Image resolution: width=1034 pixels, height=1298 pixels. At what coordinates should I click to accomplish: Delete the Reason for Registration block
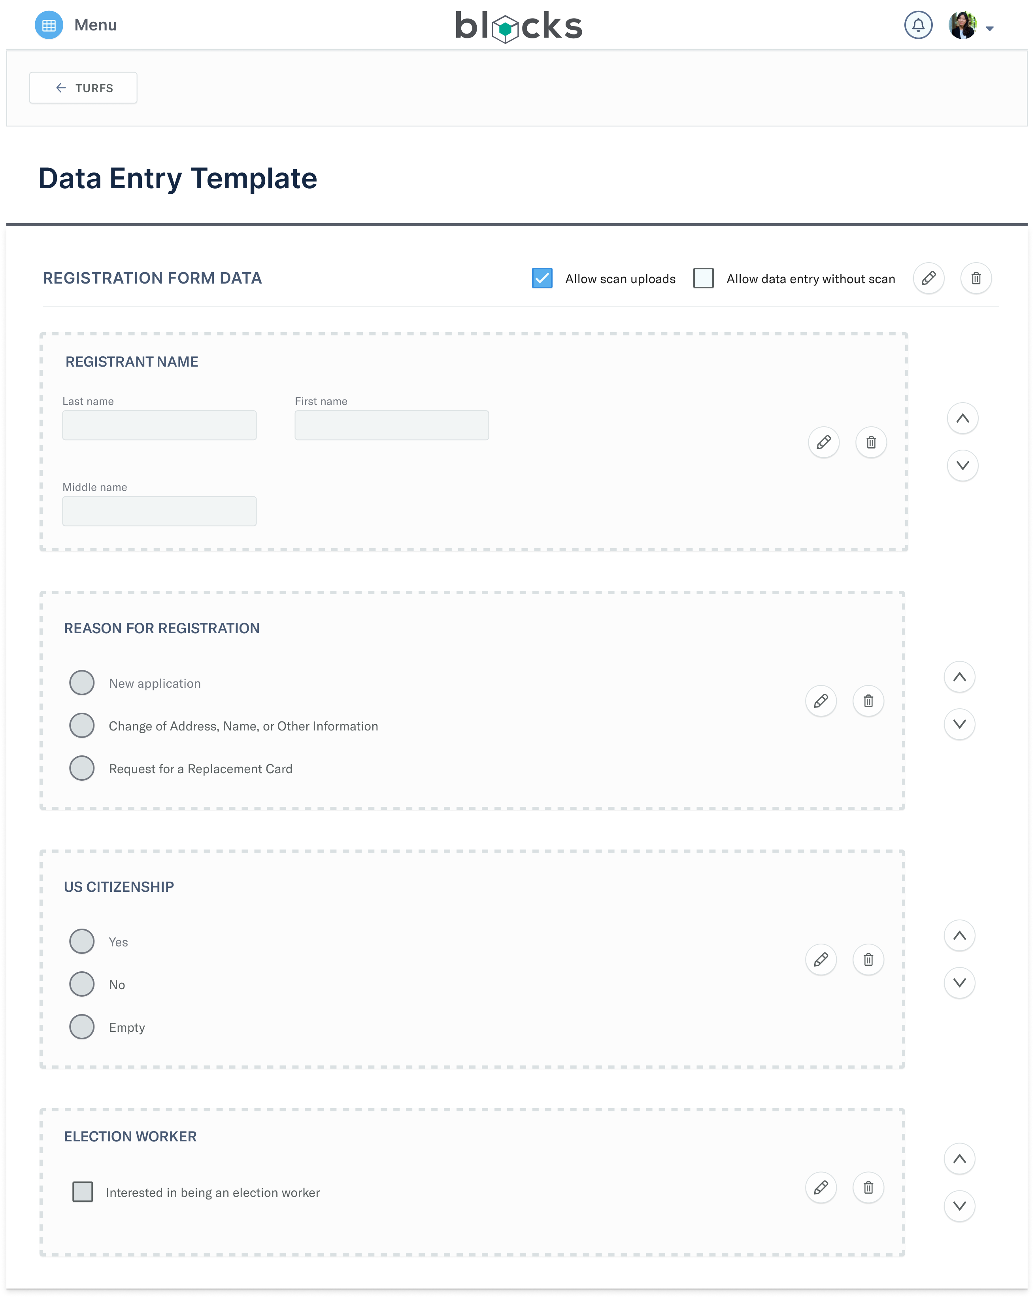[868, 701]
